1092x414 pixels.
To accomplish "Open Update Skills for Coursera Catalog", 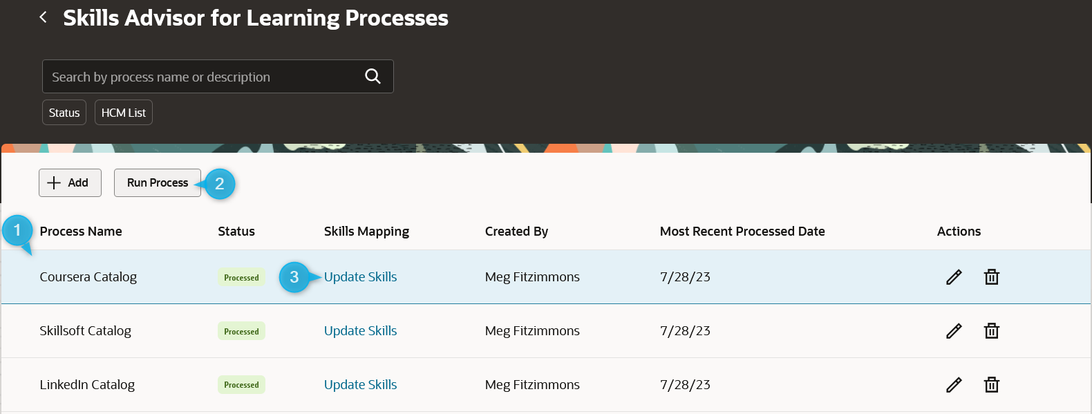I will [x=360, y=277].
